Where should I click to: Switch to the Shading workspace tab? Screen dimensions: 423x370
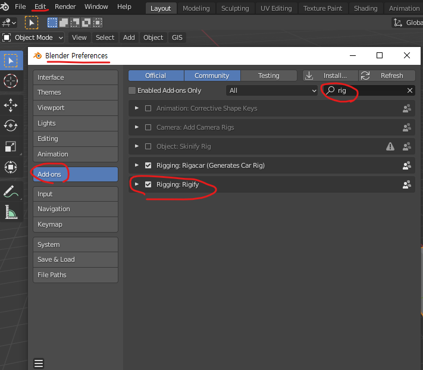pos(365,8)
